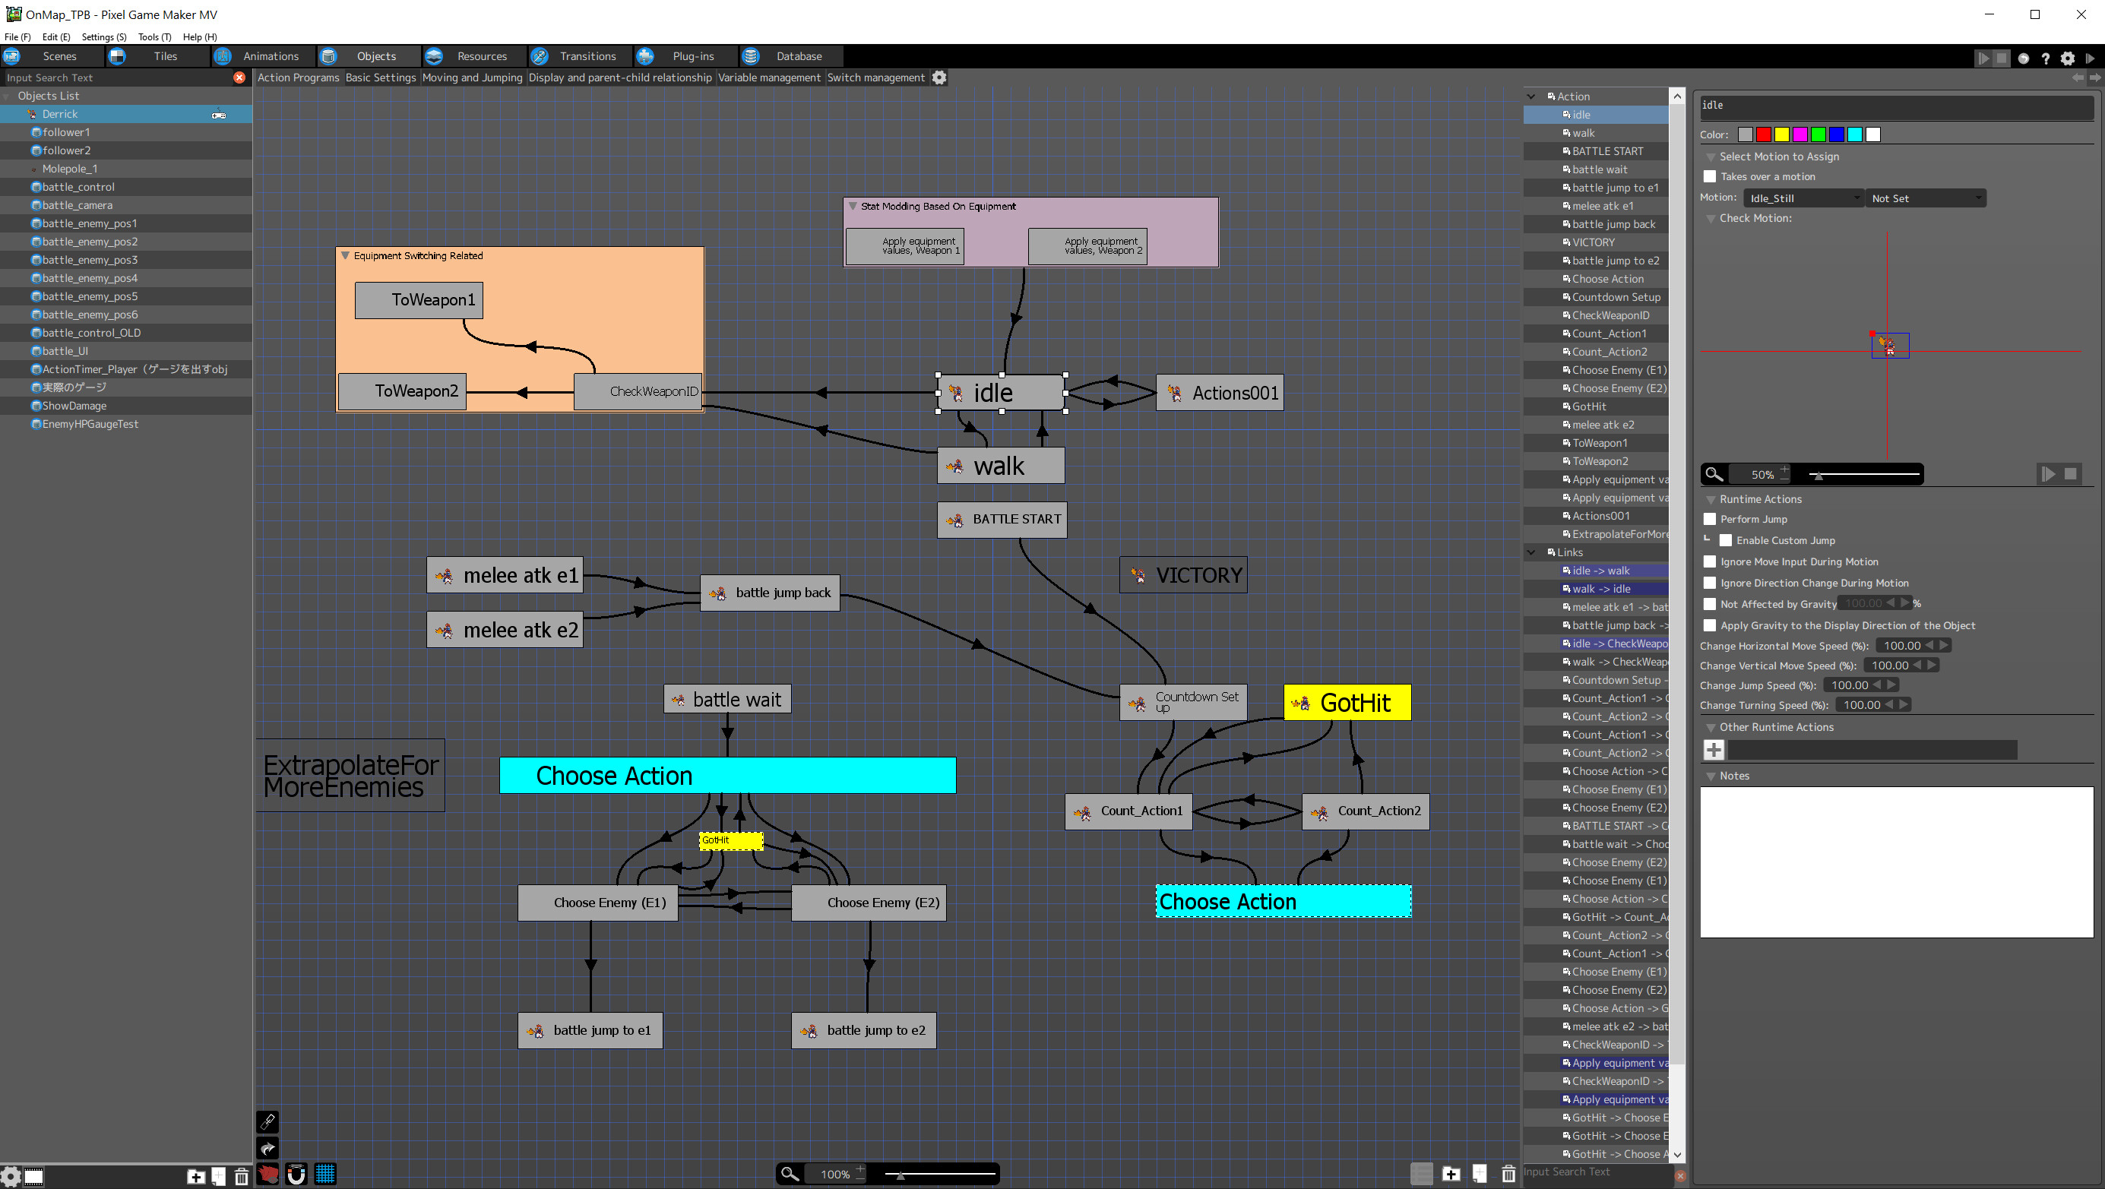Open the Tools menu
Image resolution: width=2105 pixels, height=1189 pixels.
(154, 36)
